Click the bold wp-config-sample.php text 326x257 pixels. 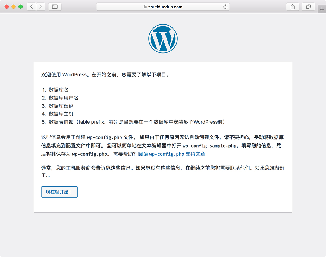[209, 146]
